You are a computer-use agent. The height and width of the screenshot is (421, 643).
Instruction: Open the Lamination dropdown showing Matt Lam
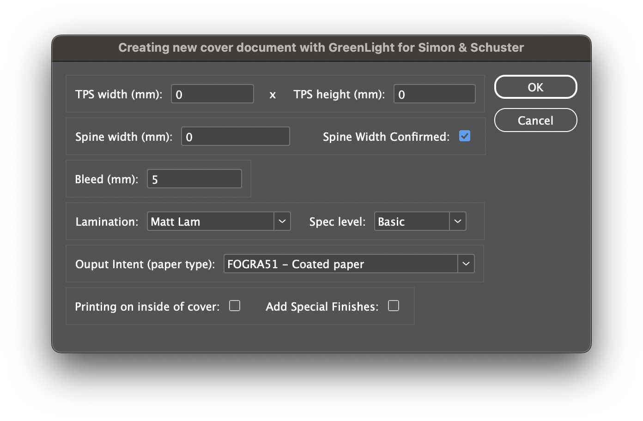pos(219,222)
